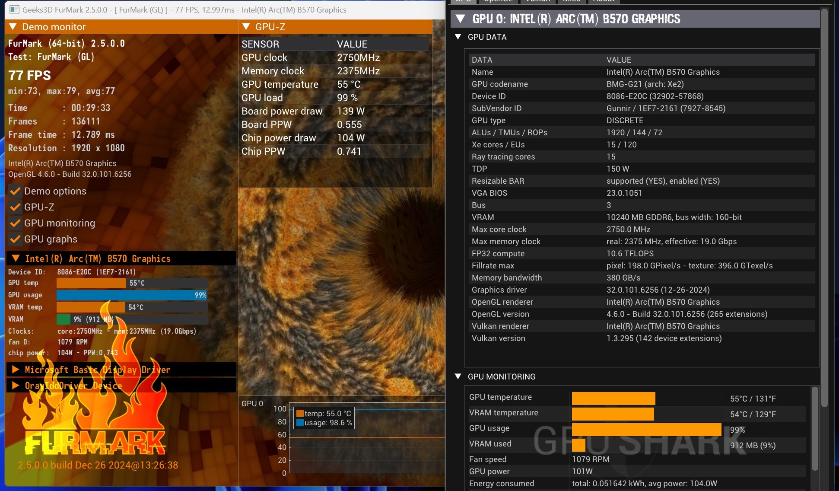Image resolution: width=839 pixels, height=491 pixels.
Task: Select the Memory bandwidth 380 GB/s row
Action: (642, 277)
